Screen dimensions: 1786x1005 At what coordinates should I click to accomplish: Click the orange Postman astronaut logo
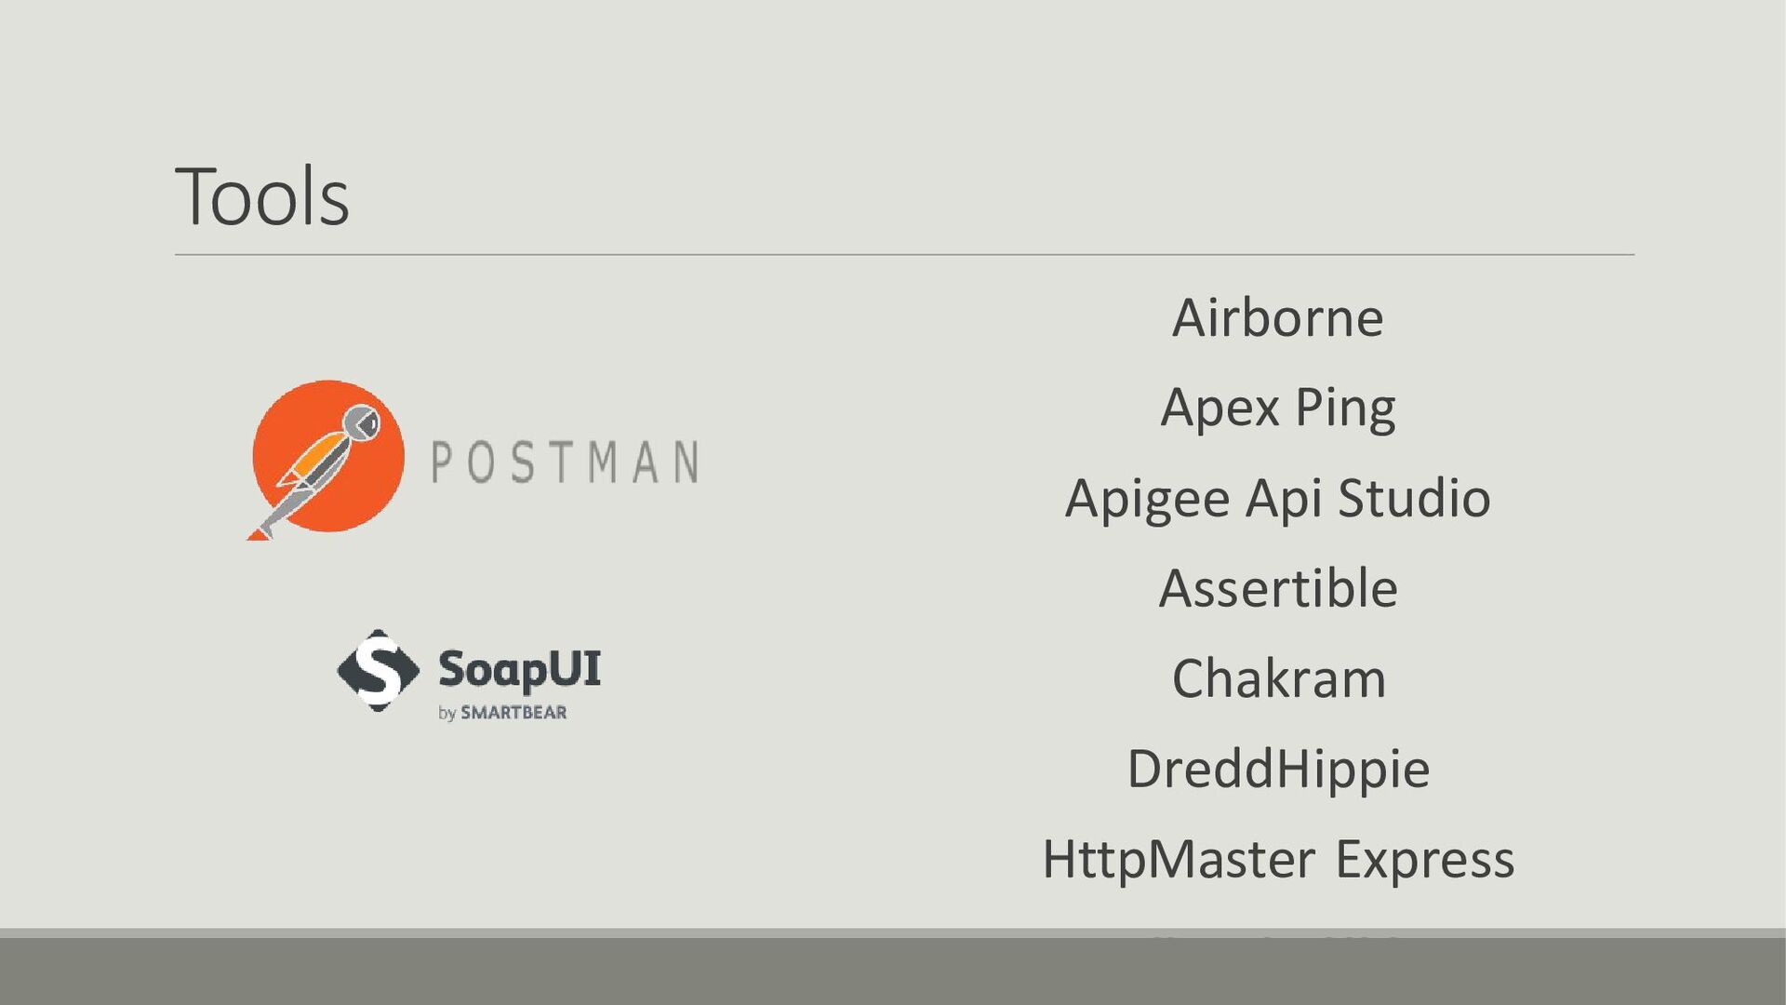point(327,458)
